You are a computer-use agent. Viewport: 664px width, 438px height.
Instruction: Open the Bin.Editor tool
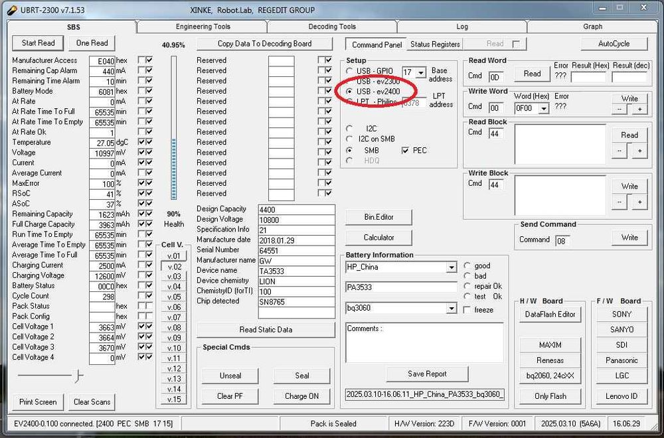click(378, 217)
